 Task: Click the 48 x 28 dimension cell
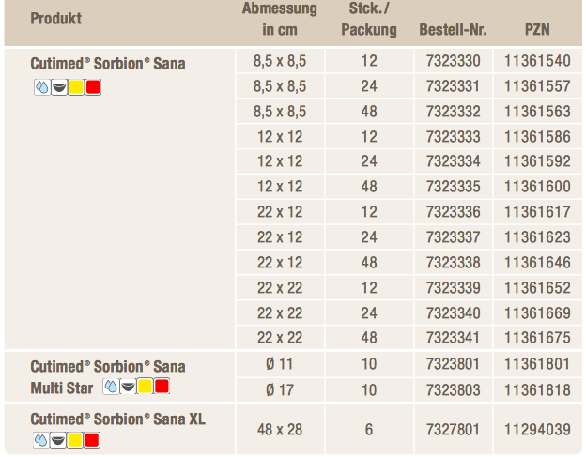coord(280,430)
